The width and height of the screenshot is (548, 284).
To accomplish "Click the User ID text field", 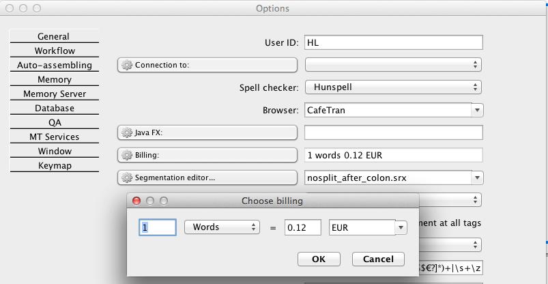I will (394, 42).
